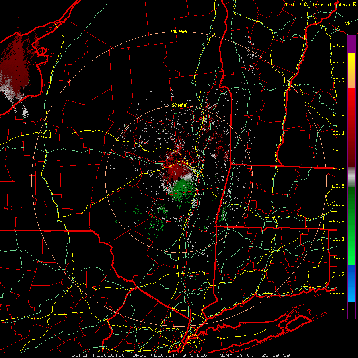Select the -63.1 scale value
Screen dimensions: 358x358
(x=337, y=239)
